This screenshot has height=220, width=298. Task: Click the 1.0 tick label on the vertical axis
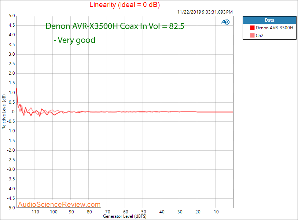12,93
